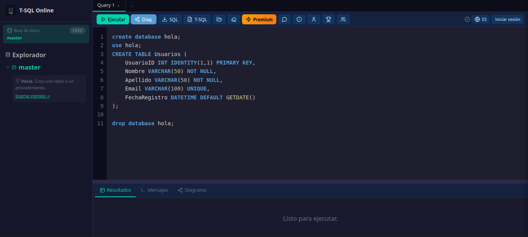Click Iniciar sesión
Image resolution: width=528 pixels, height=237 pixels.
point(508,19)
